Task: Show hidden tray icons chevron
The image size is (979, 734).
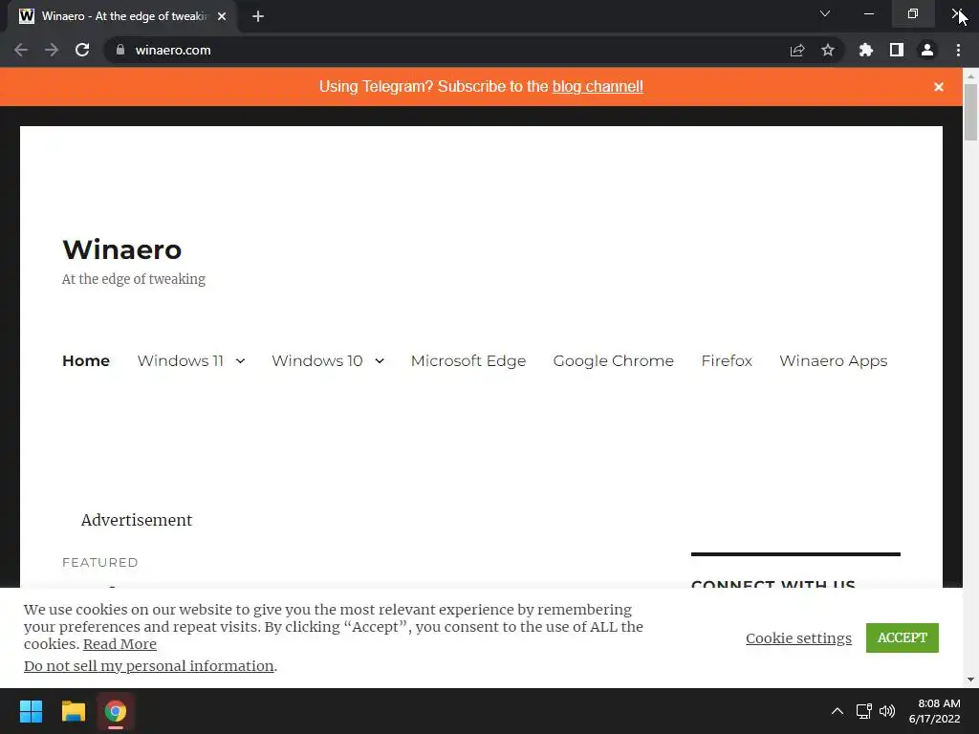Action: (x=838, y=711)
